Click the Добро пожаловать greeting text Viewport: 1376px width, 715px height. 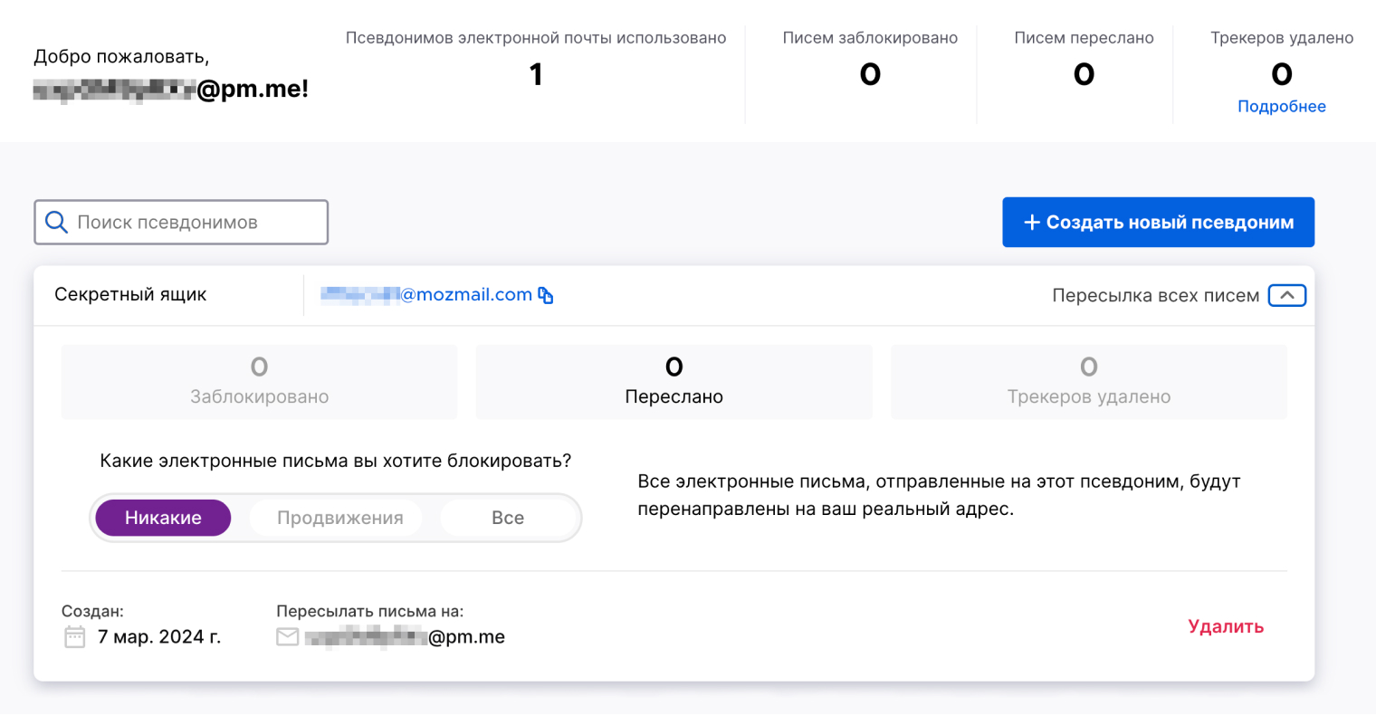point(121,56)
